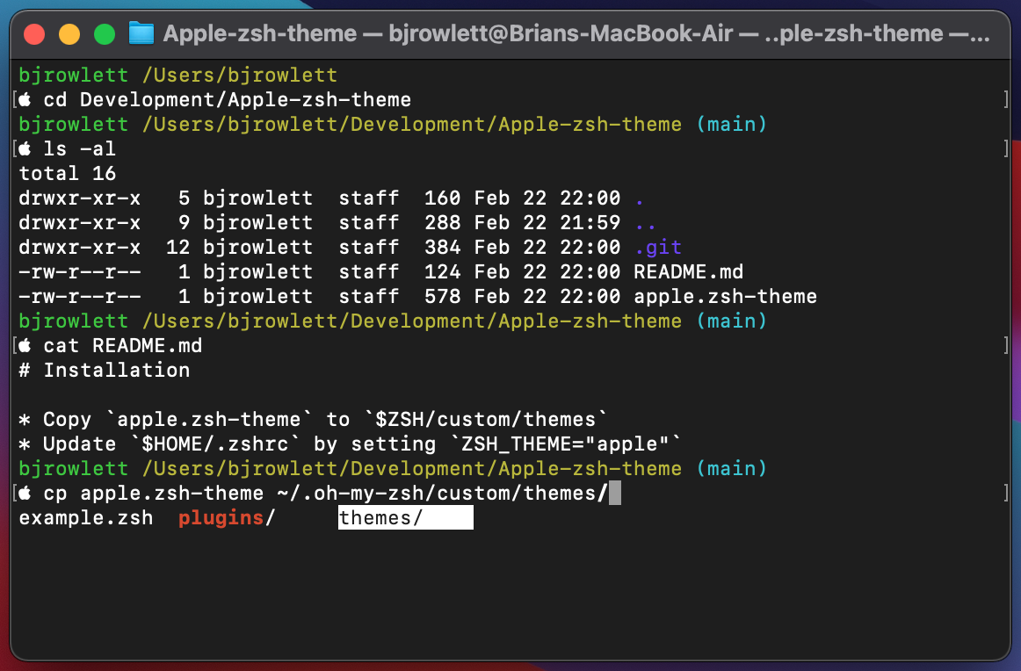
Task: Click the window title text Apple-zsh-theme
Action: click(260, 33)
